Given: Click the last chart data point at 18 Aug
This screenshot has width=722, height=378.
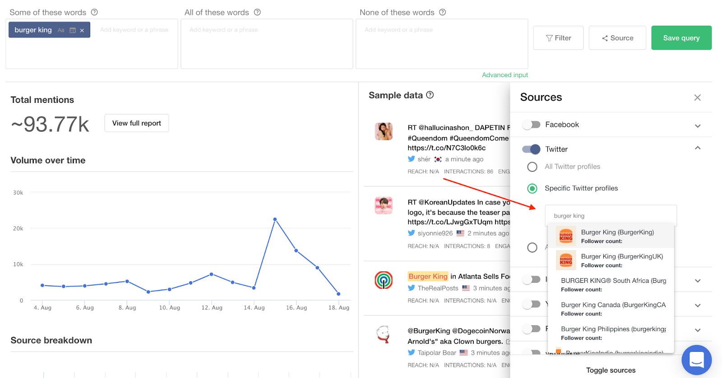Looking at the screenshot, I should click(338, 294).
